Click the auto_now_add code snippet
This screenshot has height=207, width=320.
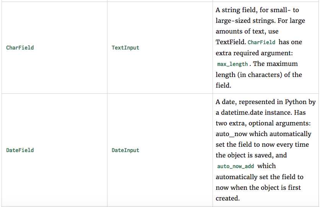[236, 166]
